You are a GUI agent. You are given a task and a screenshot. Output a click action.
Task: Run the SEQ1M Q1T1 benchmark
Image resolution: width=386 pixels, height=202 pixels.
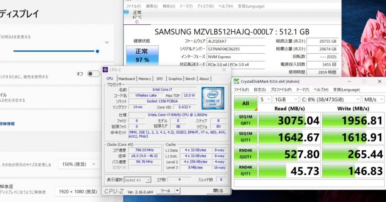[245, 137]
